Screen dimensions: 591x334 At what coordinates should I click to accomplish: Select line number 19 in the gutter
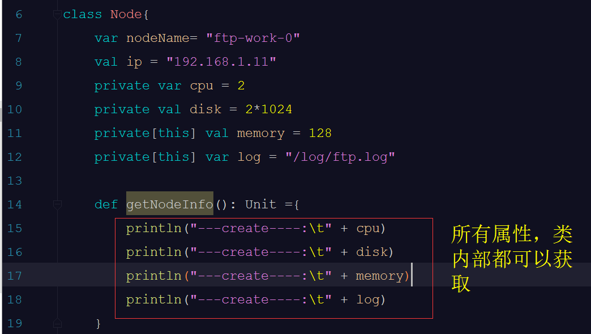coord(15,323)
